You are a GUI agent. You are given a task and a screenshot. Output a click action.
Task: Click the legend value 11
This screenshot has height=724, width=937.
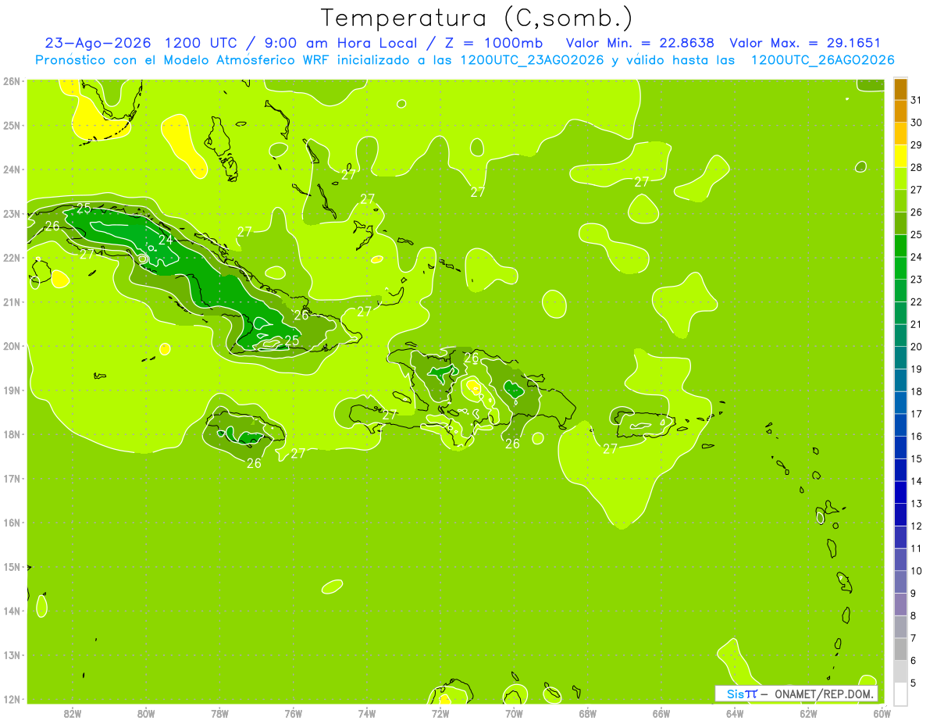pyautogui.click(x=916, y=548)
